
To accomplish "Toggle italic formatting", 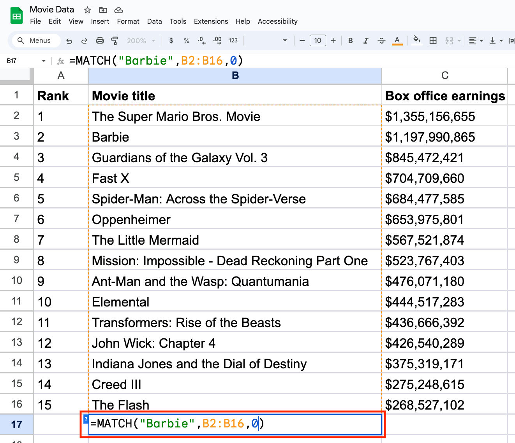I will click(366, 40).
